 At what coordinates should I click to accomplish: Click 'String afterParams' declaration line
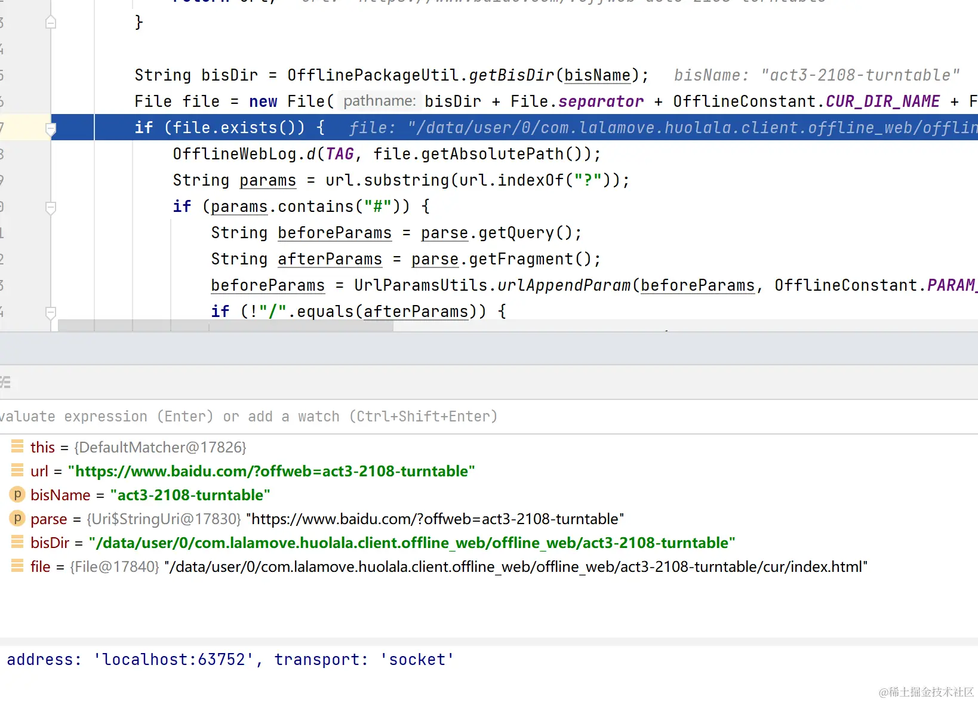(x=406, y=259)
